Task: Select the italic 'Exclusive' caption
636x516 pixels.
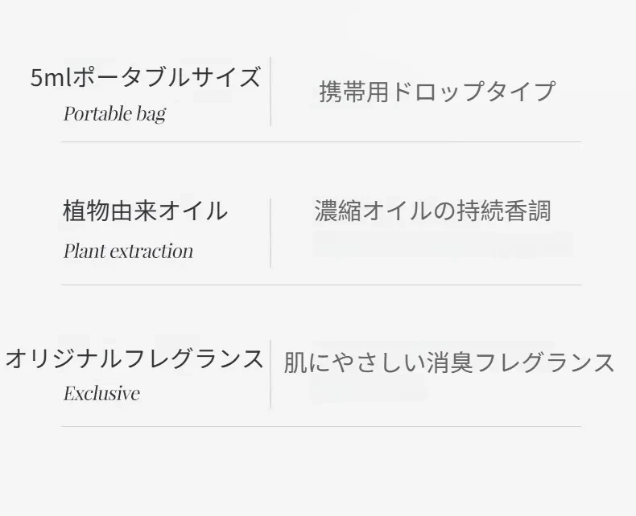Action: tap(101, 393)
